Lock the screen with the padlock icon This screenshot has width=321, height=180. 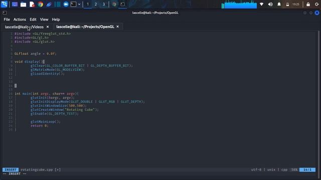coord(308,4)
